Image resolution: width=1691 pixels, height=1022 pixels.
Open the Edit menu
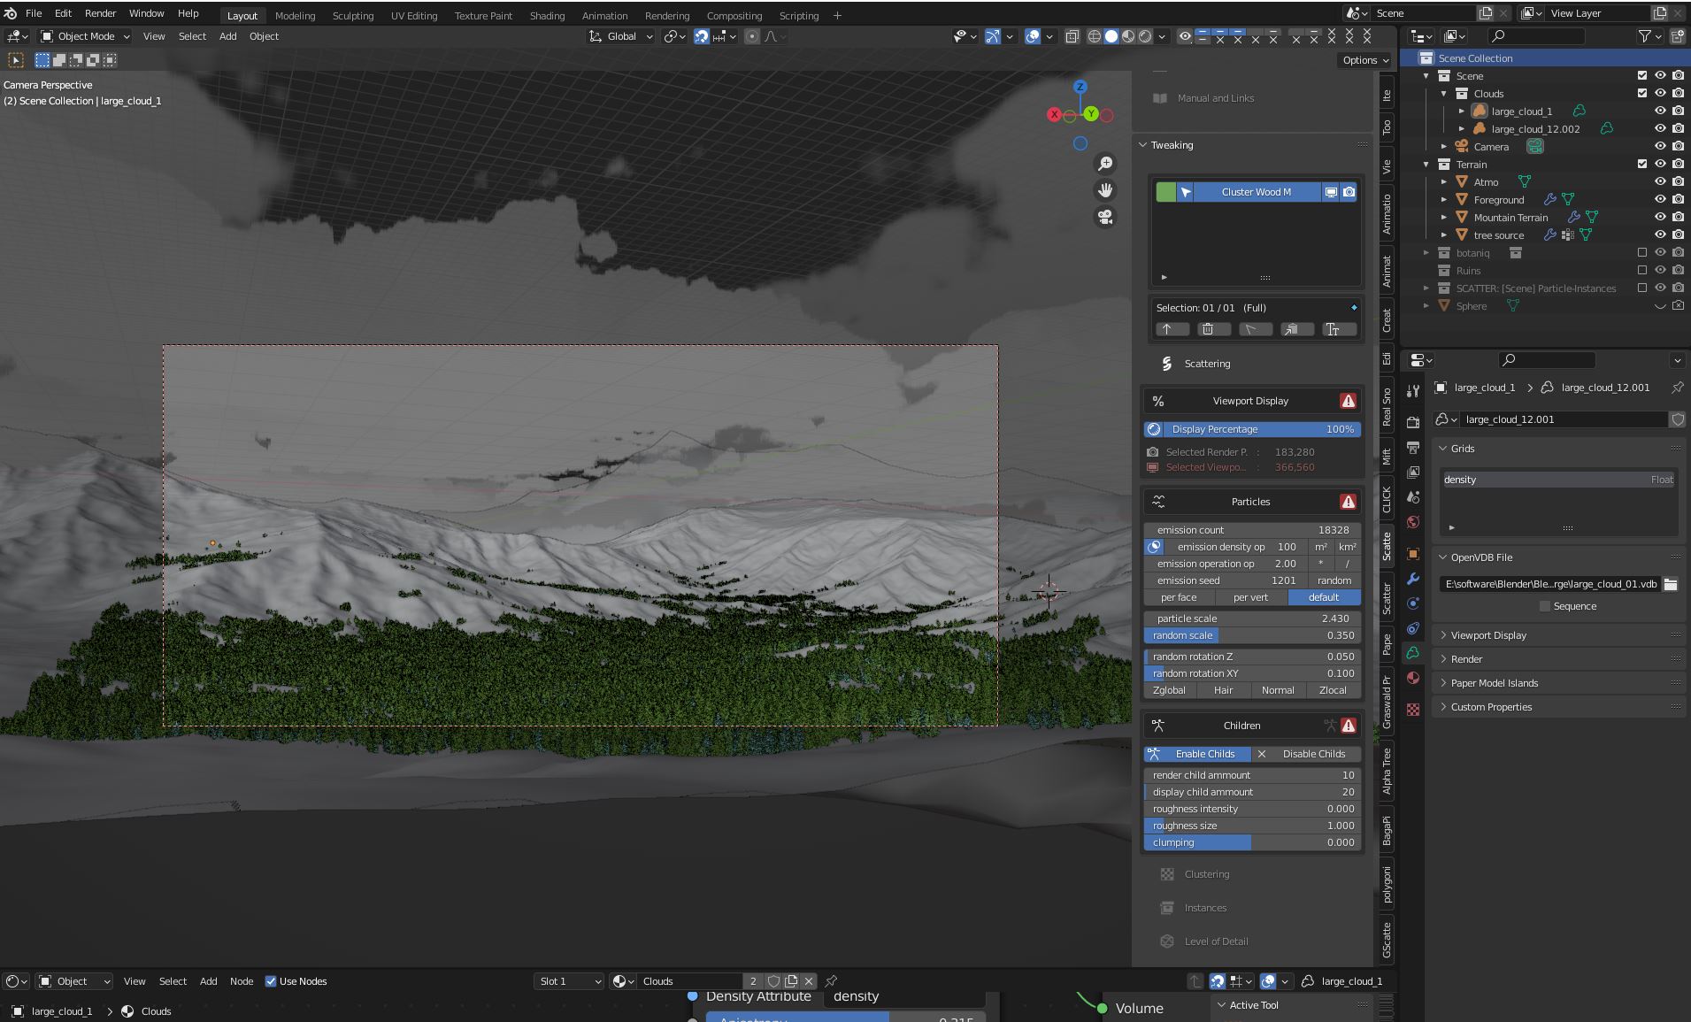pos(63,13)
